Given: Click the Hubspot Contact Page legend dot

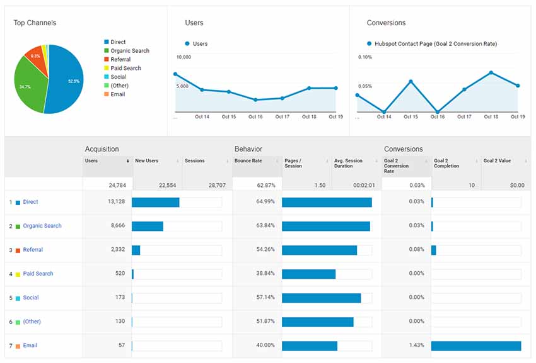Looking at the screenshot, I should click(369, 44).
